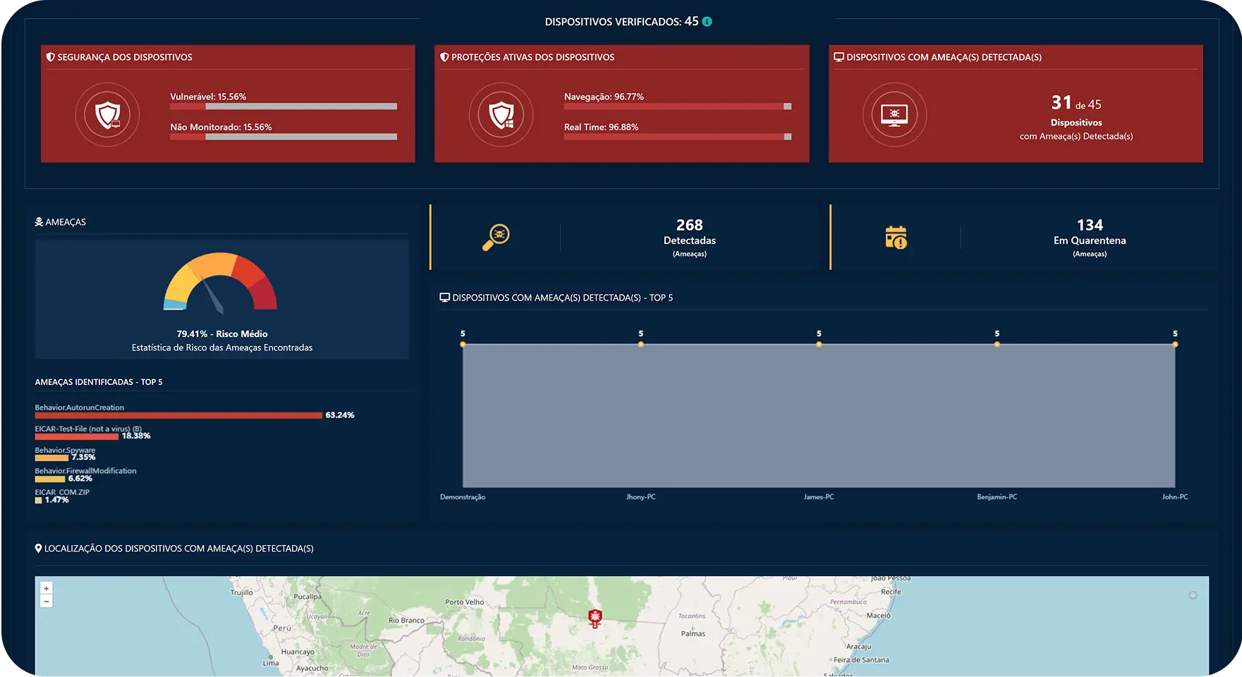Click the Vulnerável 15.56% progress bar

pyautogui.click(x=284, y=106)
